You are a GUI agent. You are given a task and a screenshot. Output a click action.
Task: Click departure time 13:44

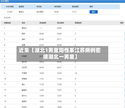(x=59, y=101)
